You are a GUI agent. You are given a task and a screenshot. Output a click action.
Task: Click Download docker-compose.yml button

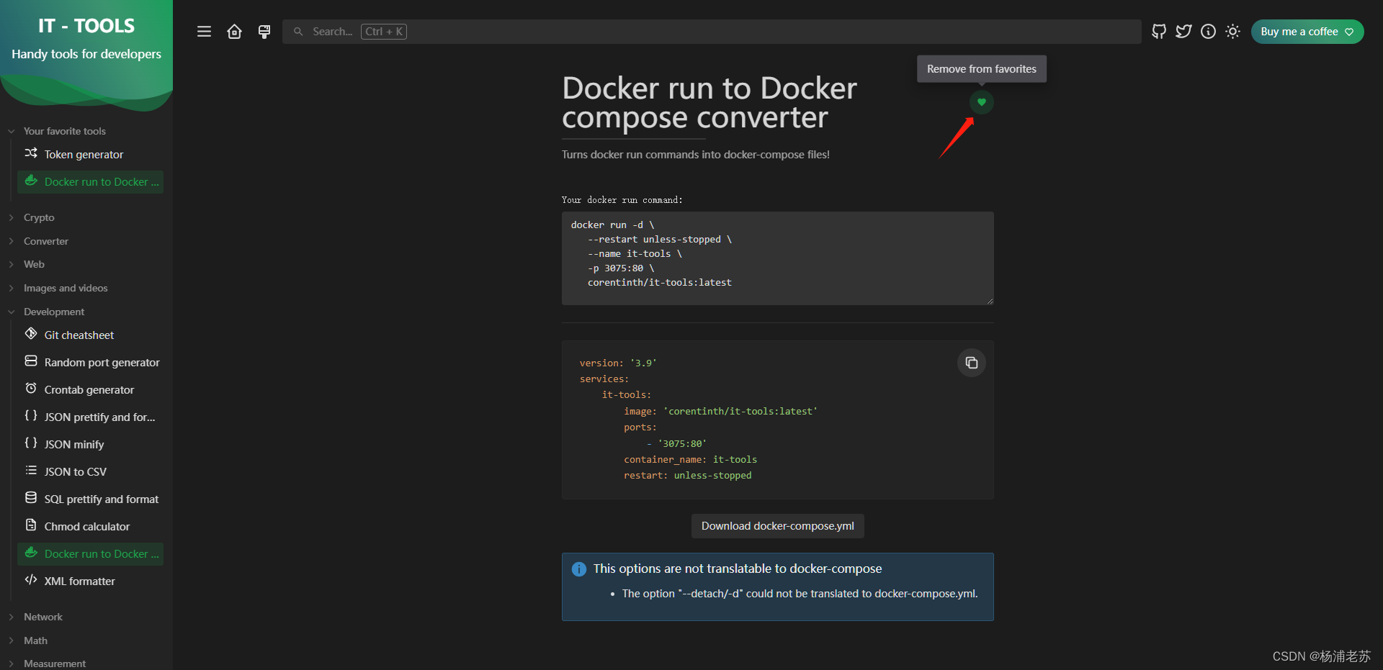point(777,526)
